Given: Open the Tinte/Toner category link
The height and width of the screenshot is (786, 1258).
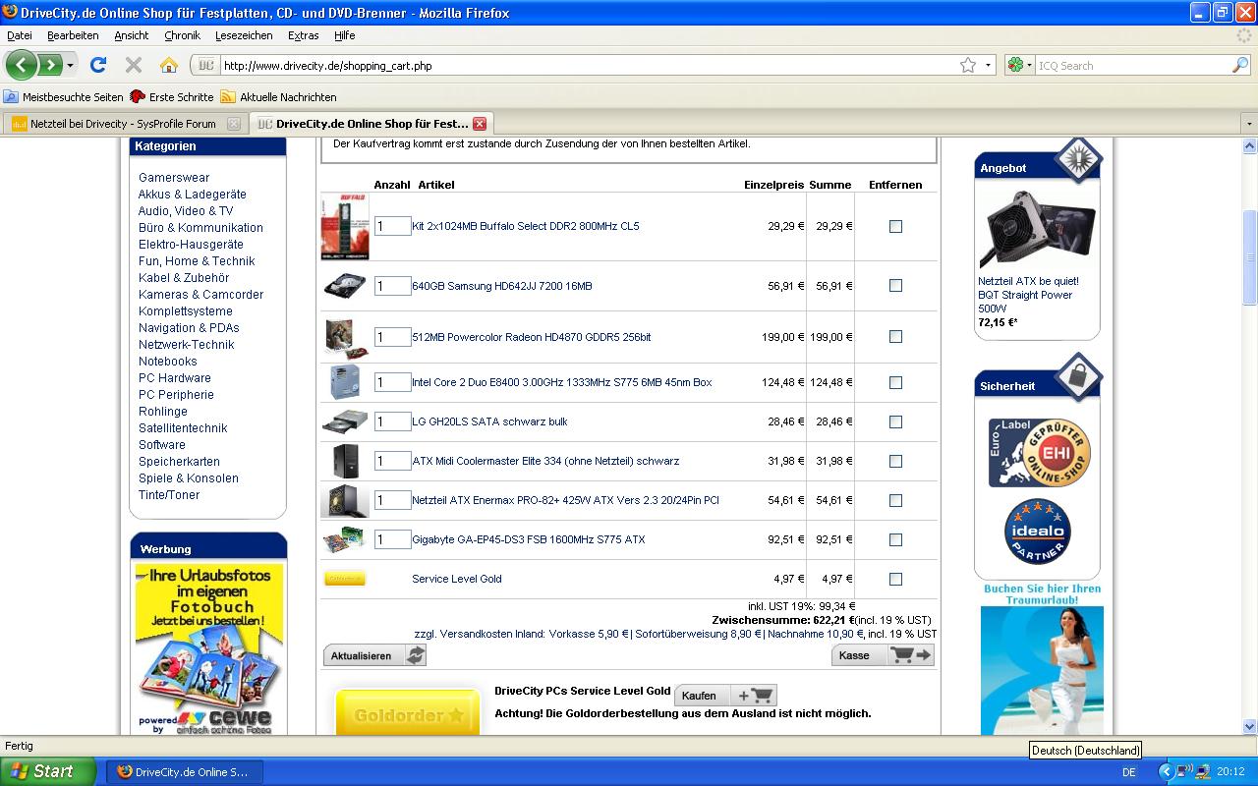Looking at the screenshot, I should click(169, 495).
